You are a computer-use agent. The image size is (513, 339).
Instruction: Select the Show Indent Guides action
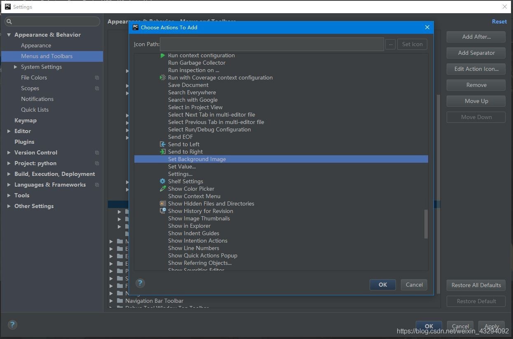click(x=193, y=233)
